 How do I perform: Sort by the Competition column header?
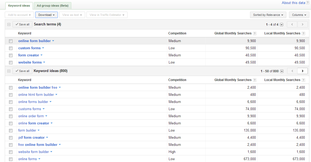tap(177, 33)
